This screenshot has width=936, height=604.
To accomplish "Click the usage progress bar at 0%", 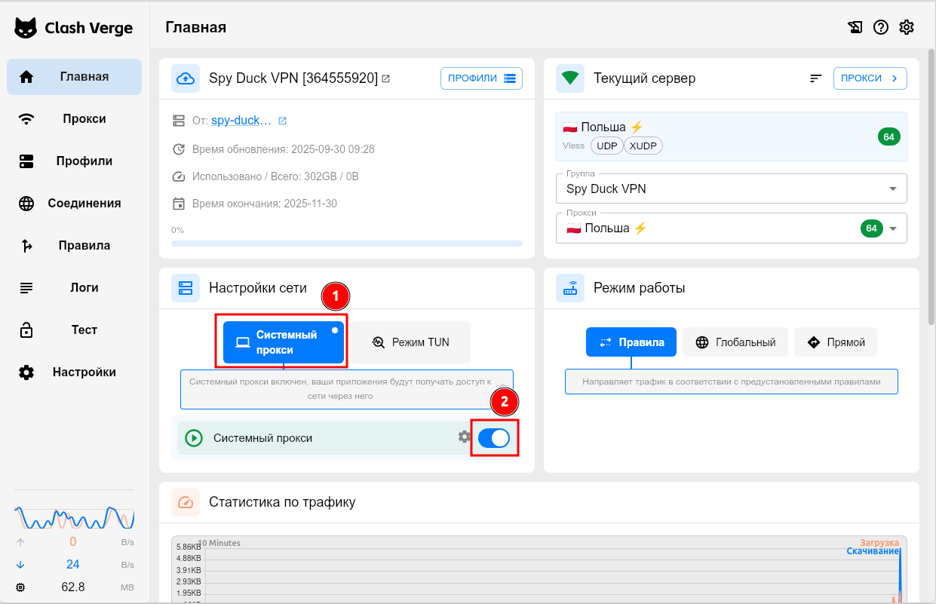I will click(346, 244).
